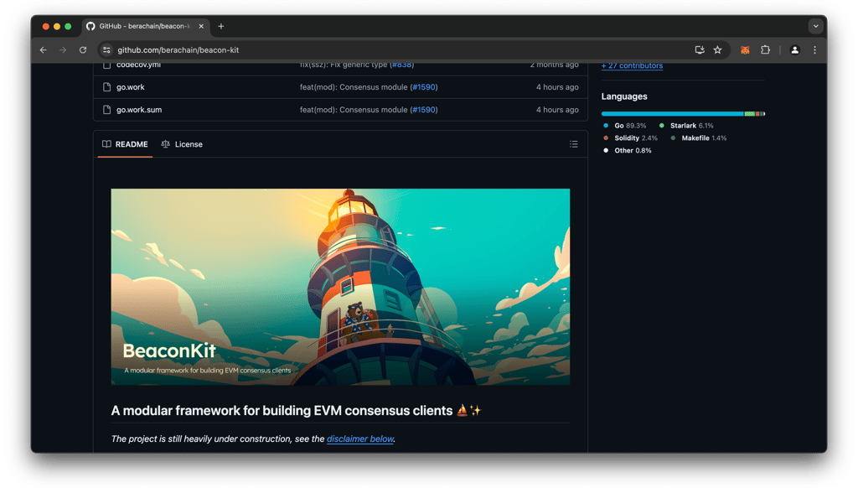The height and width of the screenshot is (488, 858).
Task: Click the Other 0.8% language entry
Action: point(627,151)
